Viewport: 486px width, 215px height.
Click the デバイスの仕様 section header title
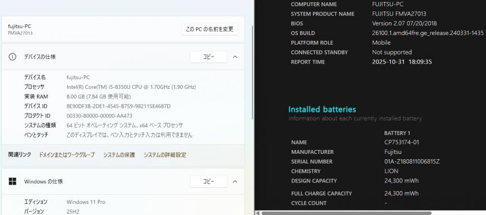[40, 57]
